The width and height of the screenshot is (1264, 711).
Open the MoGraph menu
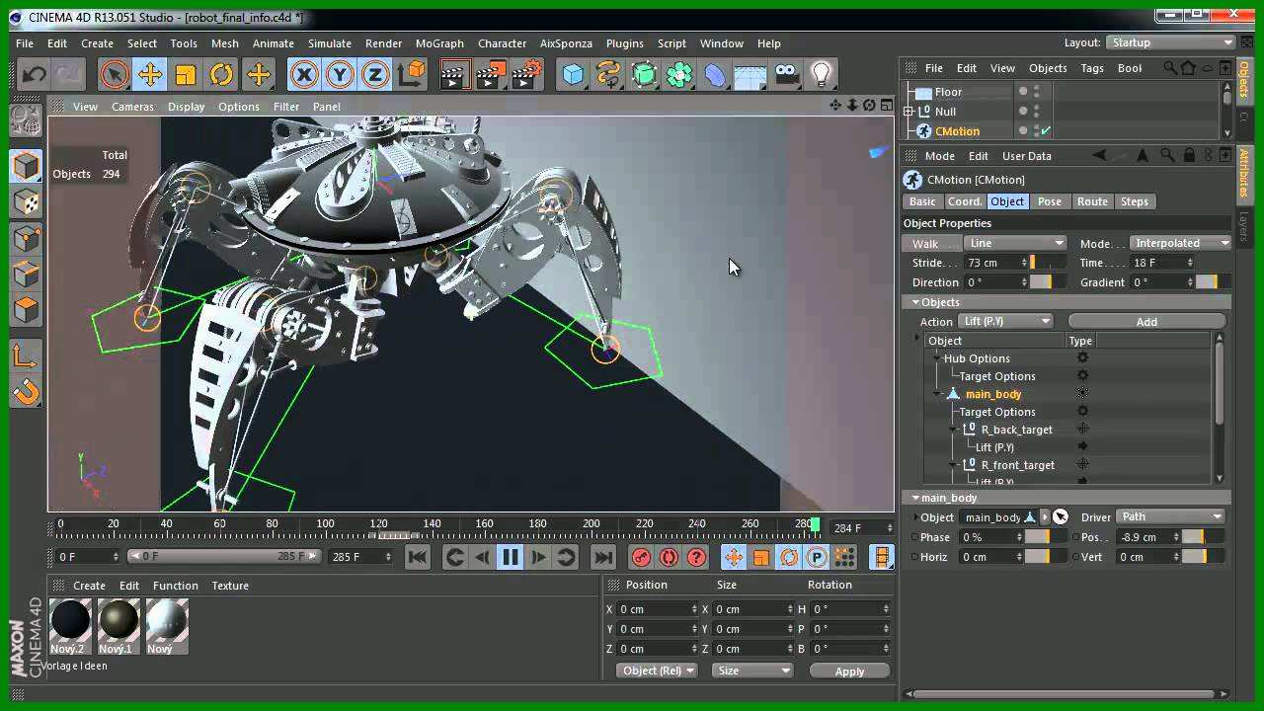tap(439, 43)
